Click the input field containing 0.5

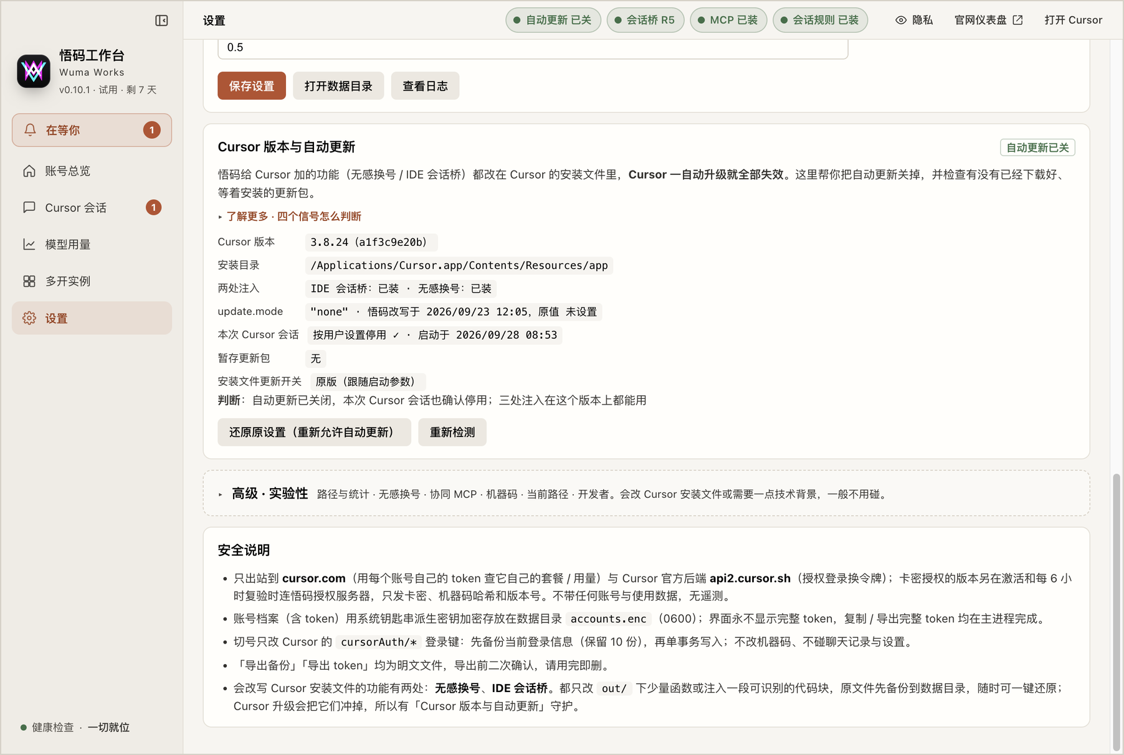pyautogui.click(x=533, y=49)
